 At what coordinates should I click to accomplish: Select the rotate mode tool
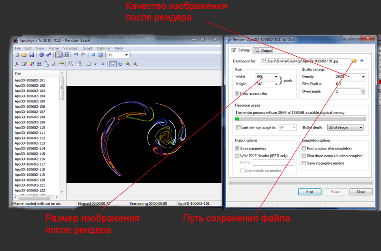[x=120, y=64]
